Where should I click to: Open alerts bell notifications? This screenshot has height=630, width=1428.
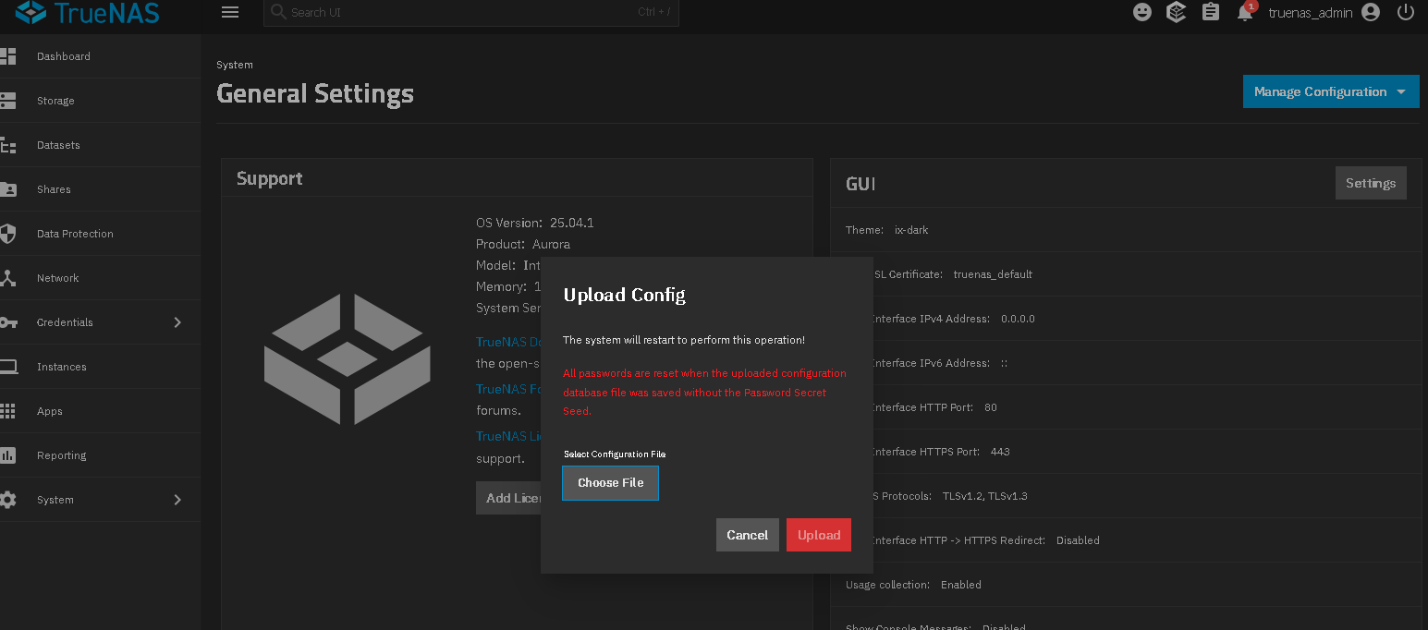coord(1245,13)
